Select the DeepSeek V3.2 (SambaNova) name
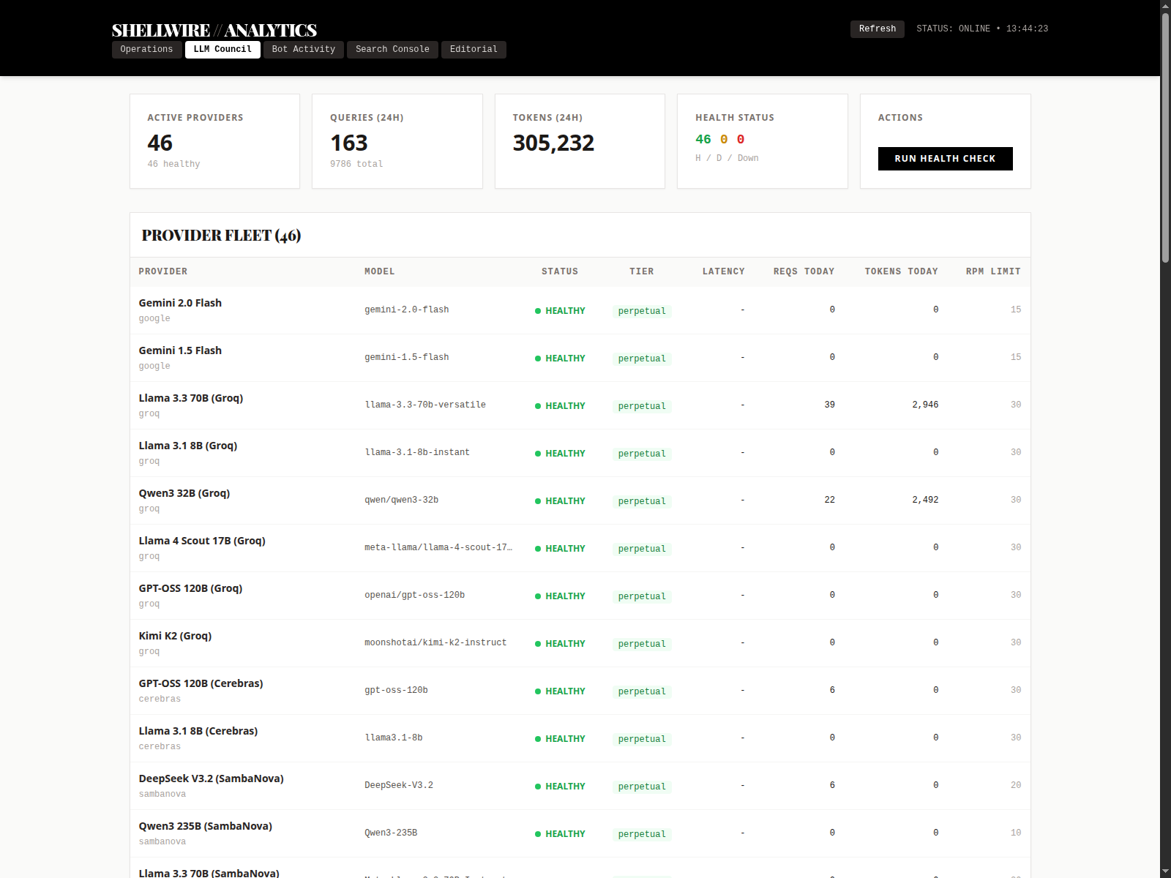Image resolution: width=1171 pixels, height=878 pixels. (211, 778)
